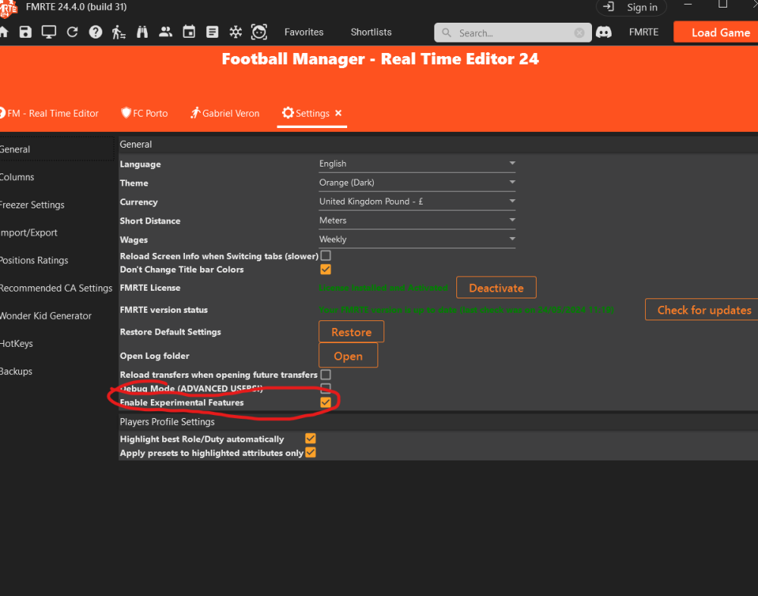
Task: Expand the Currency dropdown
Action: pos(417,201)
